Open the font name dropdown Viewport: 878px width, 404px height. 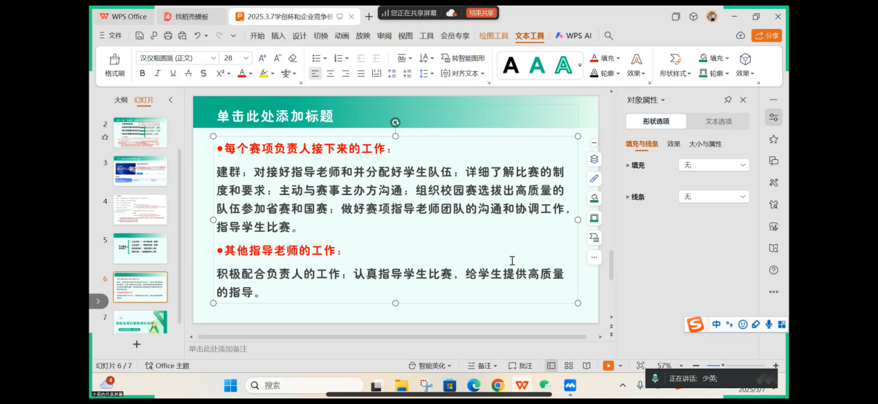(x=213, y=58)
